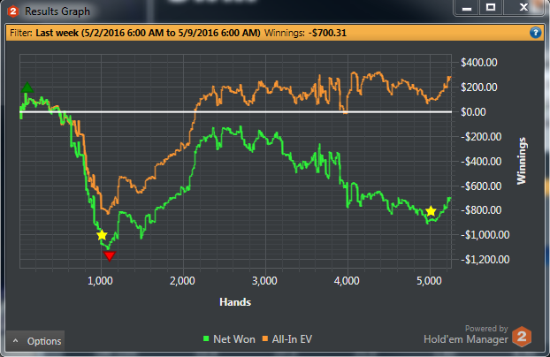Click the Powered by Hold'em Manager text
This screenshot has height=357, width=550.
[466, 334]
